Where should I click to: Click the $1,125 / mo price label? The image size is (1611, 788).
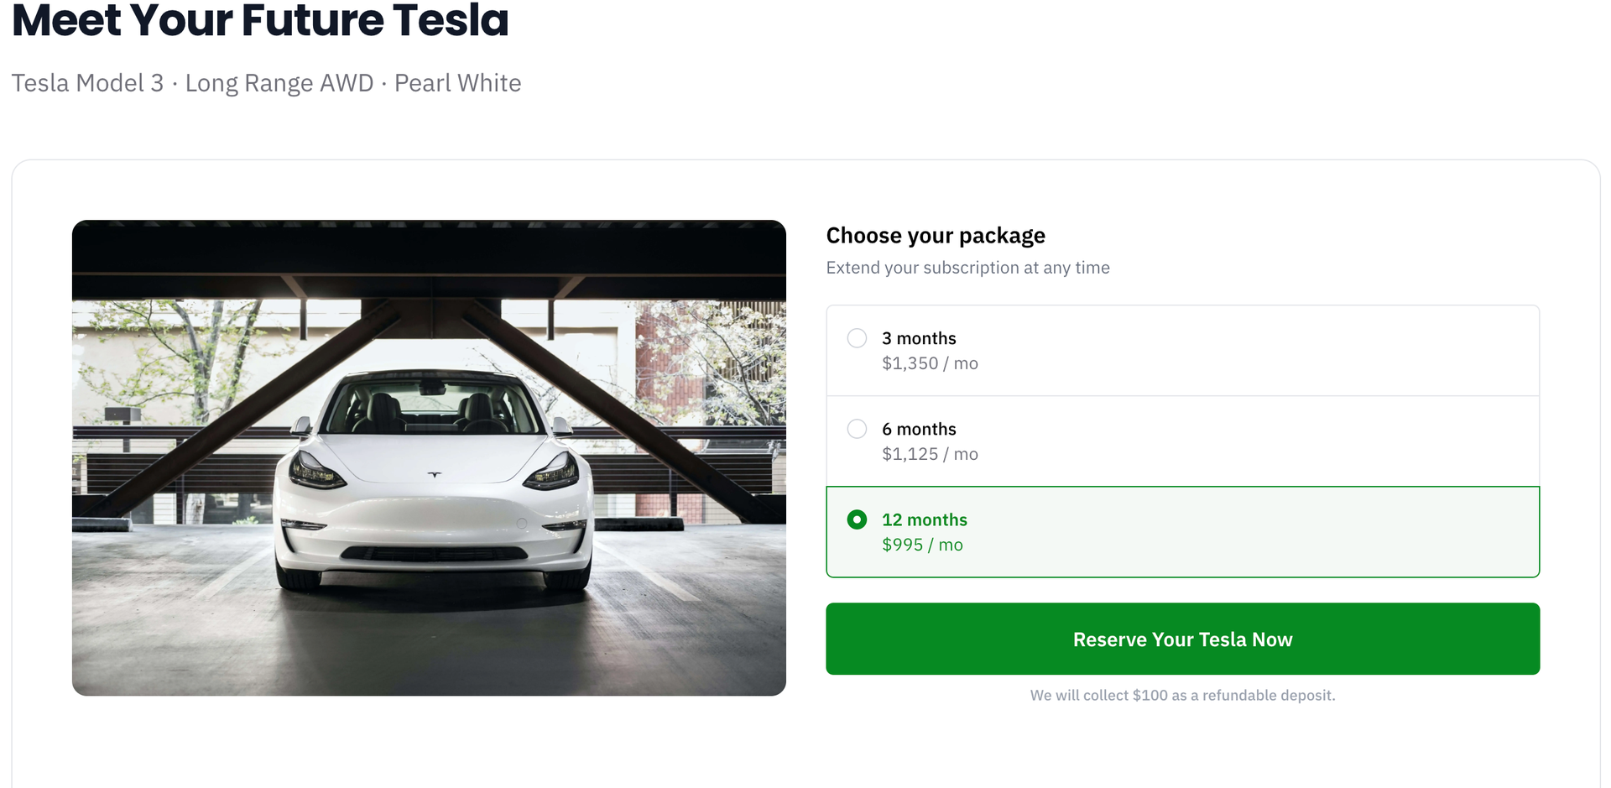[x=929, y=454]
